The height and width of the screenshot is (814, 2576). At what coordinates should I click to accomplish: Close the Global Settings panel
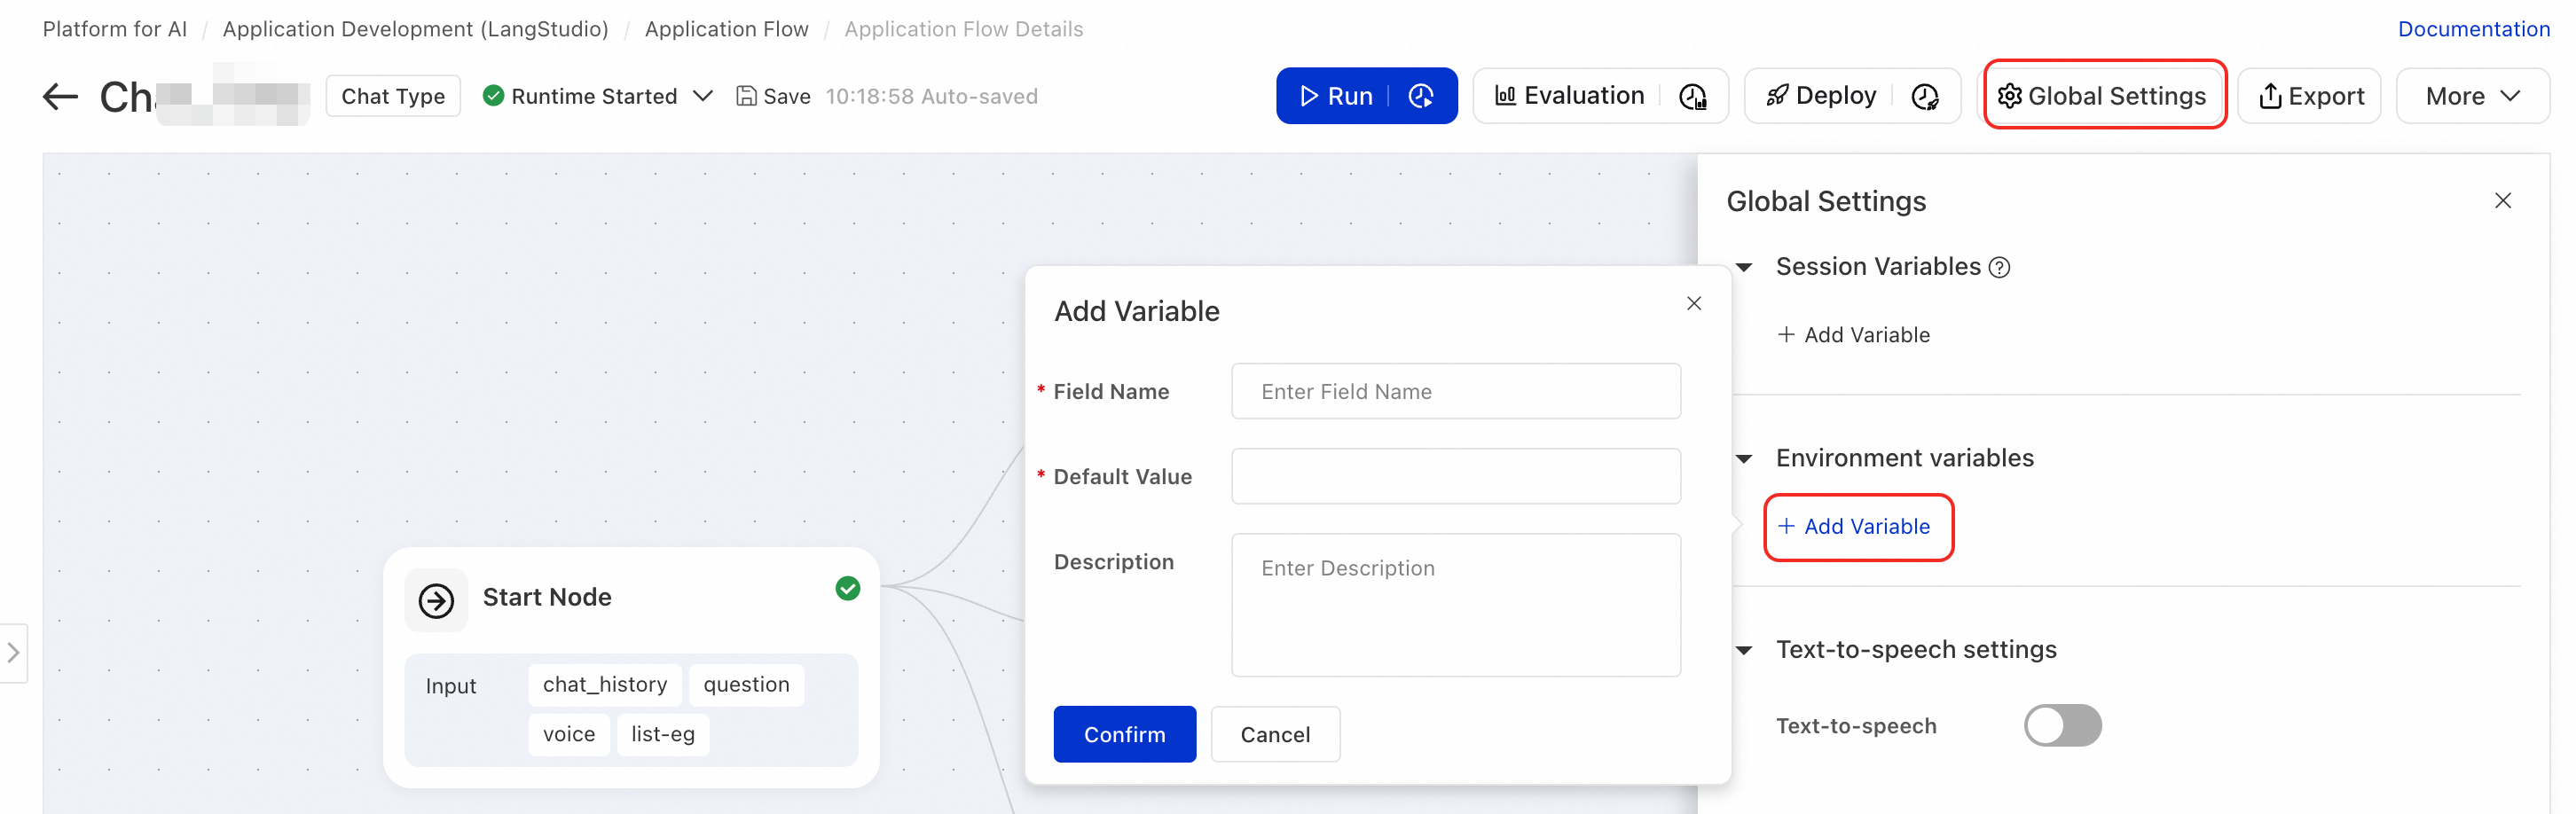2502,201
